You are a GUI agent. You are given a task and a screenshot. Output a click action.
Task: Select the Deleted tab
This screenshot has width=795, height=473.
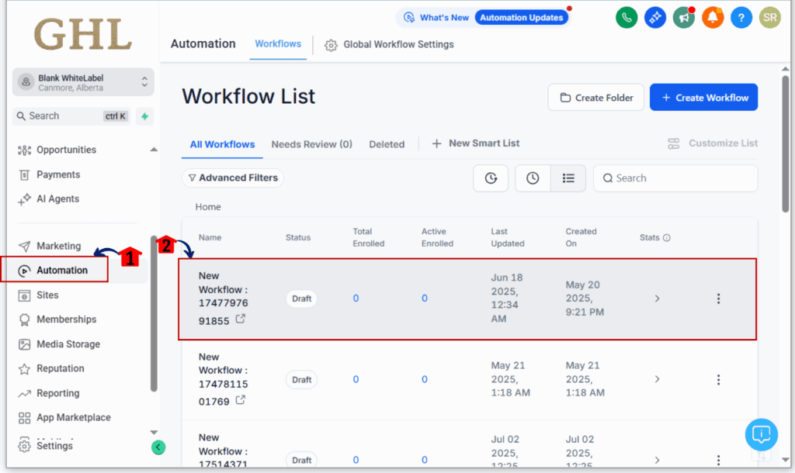pyautogui.click(x=387, y=144)
